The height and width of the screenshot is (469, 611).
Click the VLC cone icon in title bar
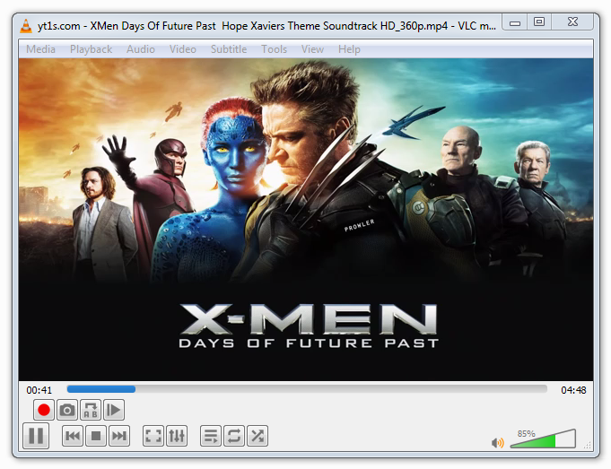click(x=26, y=26)
